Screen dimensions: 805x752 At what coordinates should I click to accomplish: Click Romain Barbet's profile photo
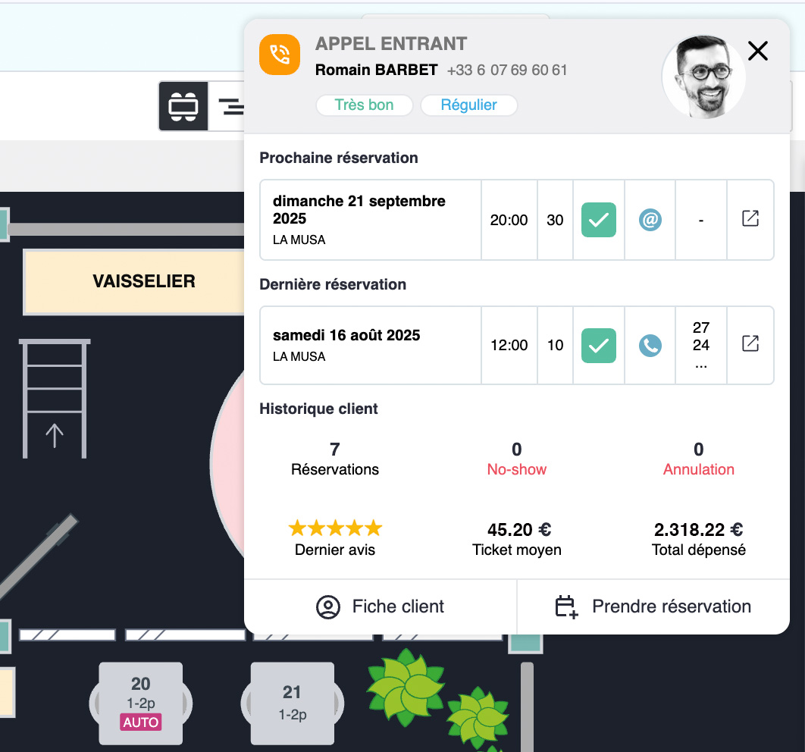coord(703,77)
